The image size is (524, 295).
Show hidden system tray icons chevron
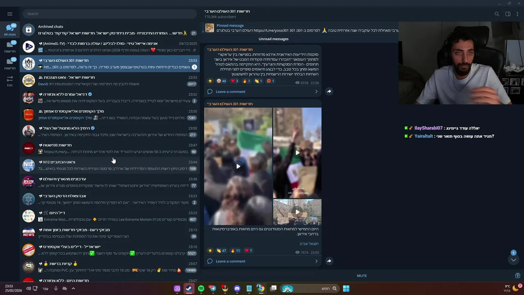coord(73,288)
